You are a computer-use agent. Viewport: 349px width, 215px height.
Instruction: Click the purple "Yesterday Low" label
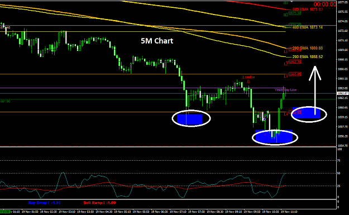click(285, 90)
